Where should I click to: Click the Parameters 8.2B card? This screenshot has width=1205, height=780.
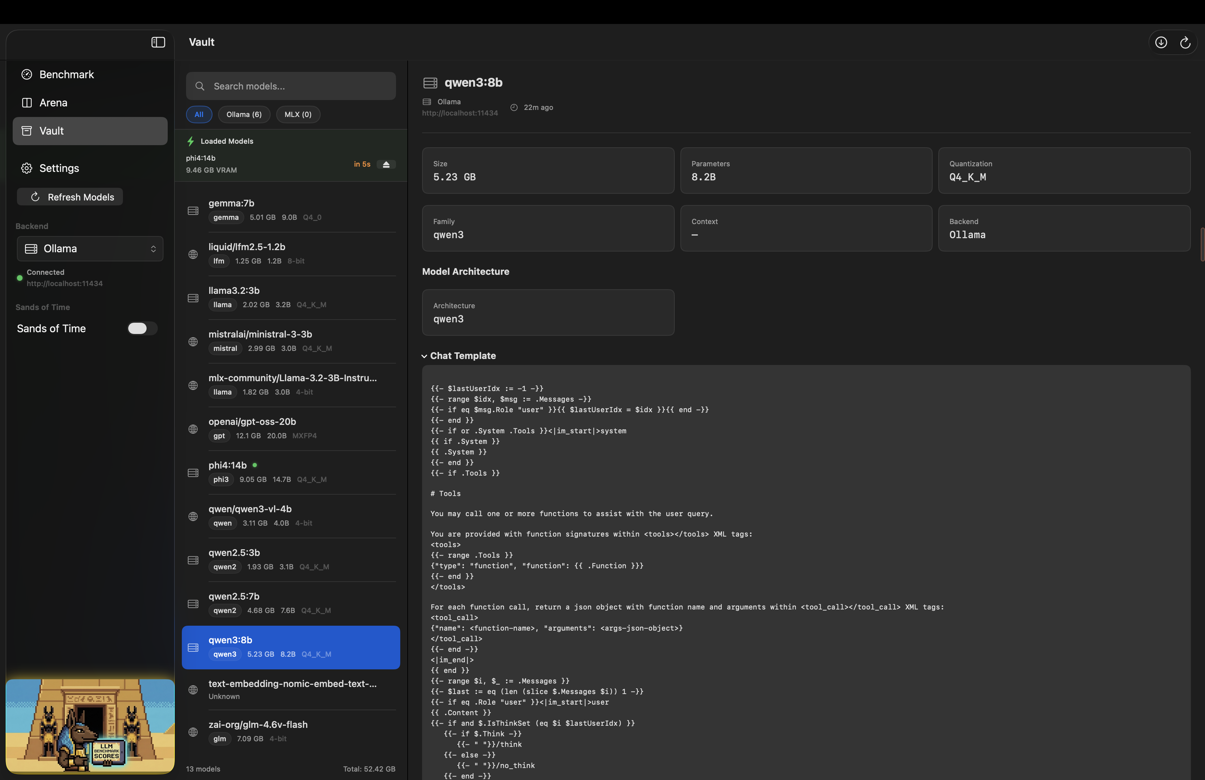806,171
